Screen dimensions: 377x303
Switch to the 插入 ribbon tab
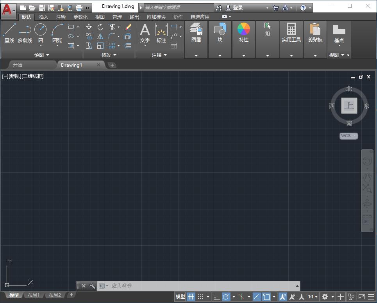(x=44, y=17)
